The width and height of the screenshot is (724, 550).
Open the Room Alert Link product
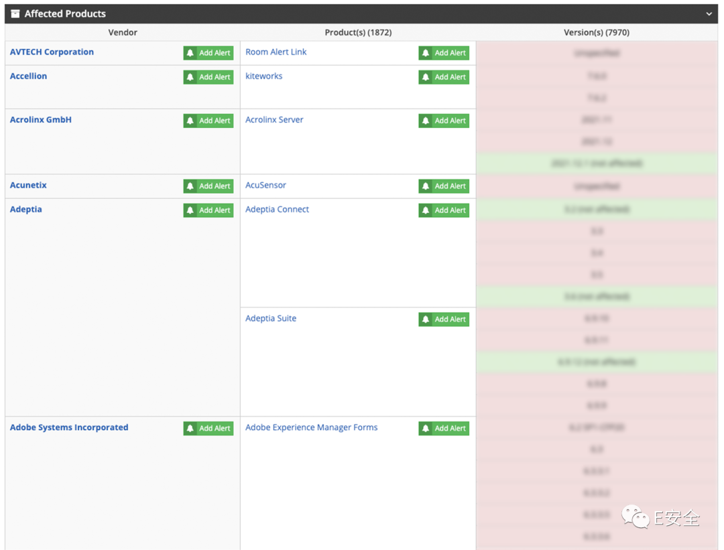276,52
